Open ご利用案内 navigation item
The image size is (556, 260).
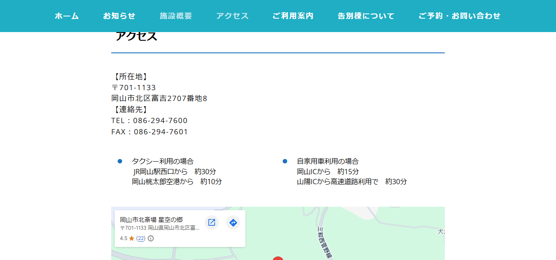point(293,16)
